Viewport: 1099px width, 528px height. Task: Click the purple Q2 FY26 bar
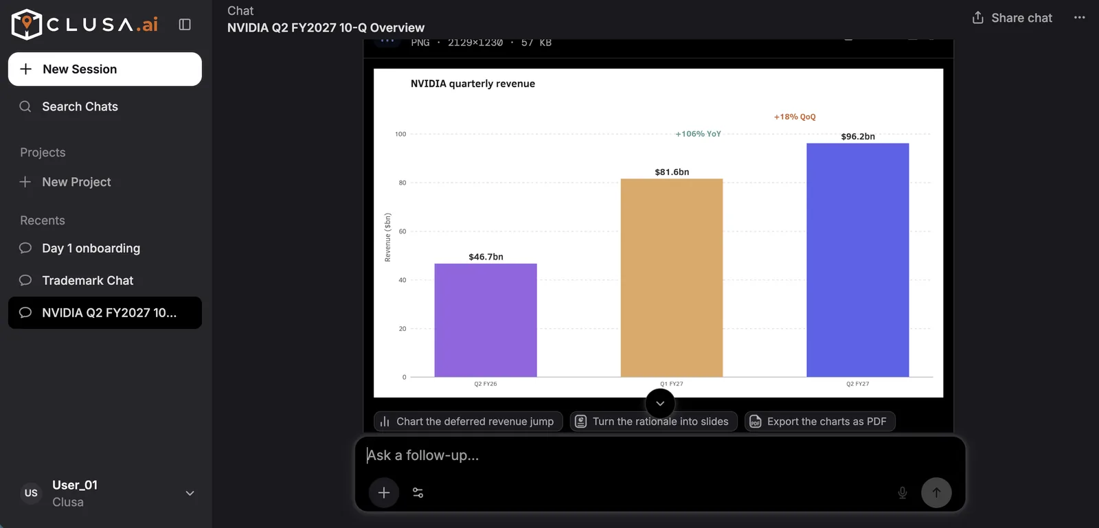tap(486, 320)
